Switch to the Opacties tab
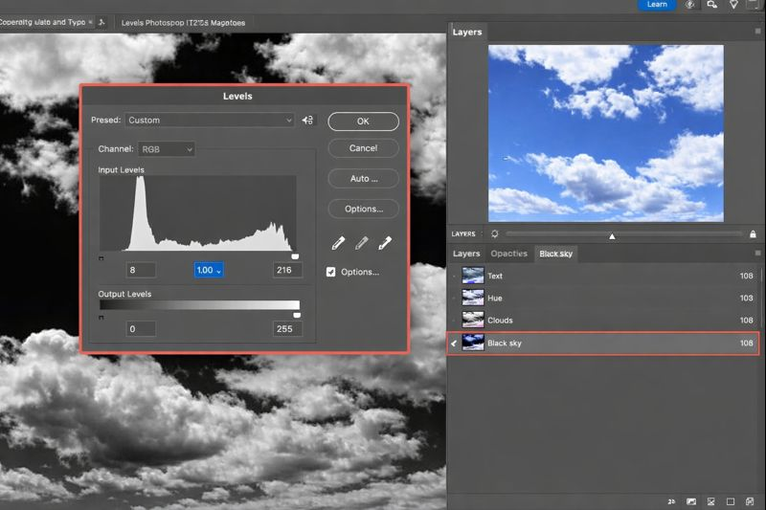The height and width of the screenshot is (510, 766). 508,254
